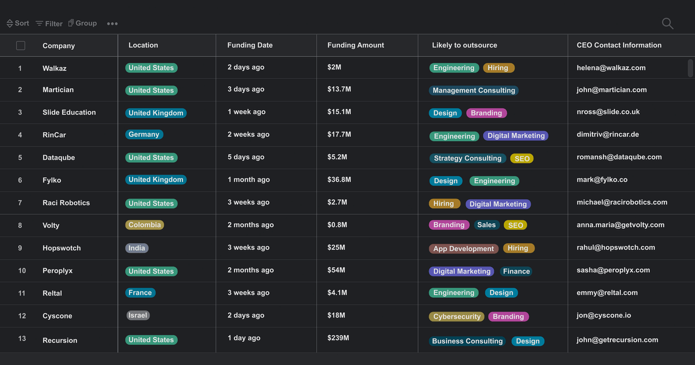
Task: Open the Group options
Action: pyautogui.click(x=82, y=23)
